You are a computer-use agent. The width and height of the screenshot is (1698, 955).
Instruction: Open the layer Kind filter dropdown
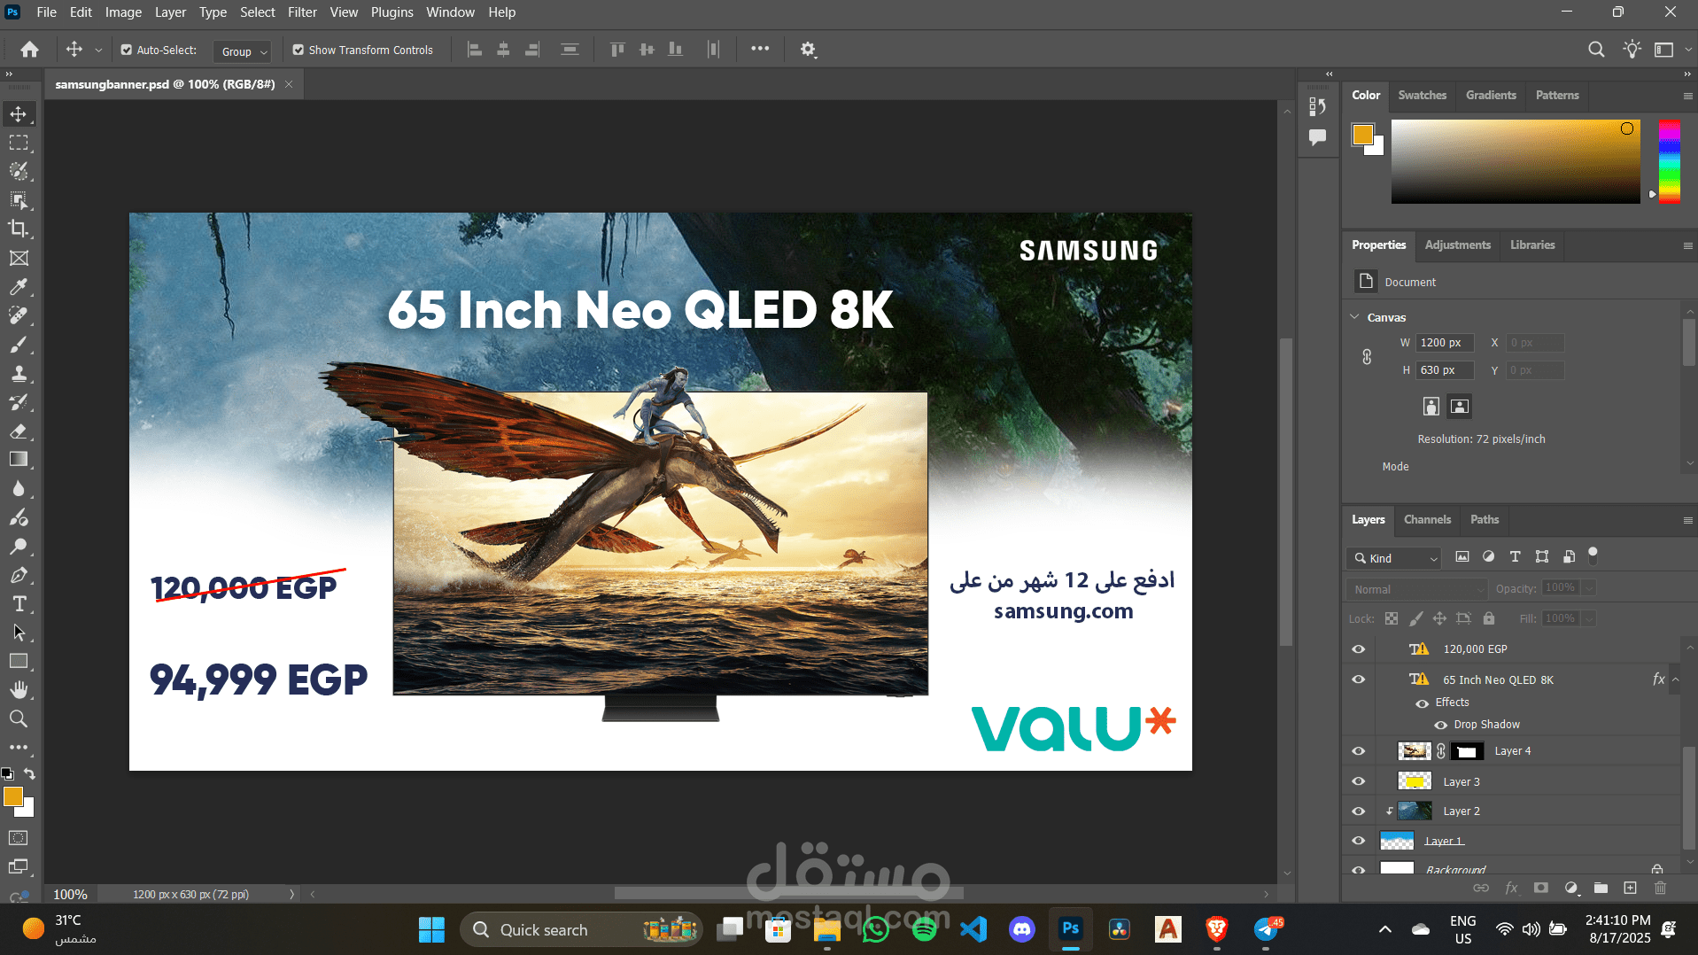click(x=1394, y=558)
